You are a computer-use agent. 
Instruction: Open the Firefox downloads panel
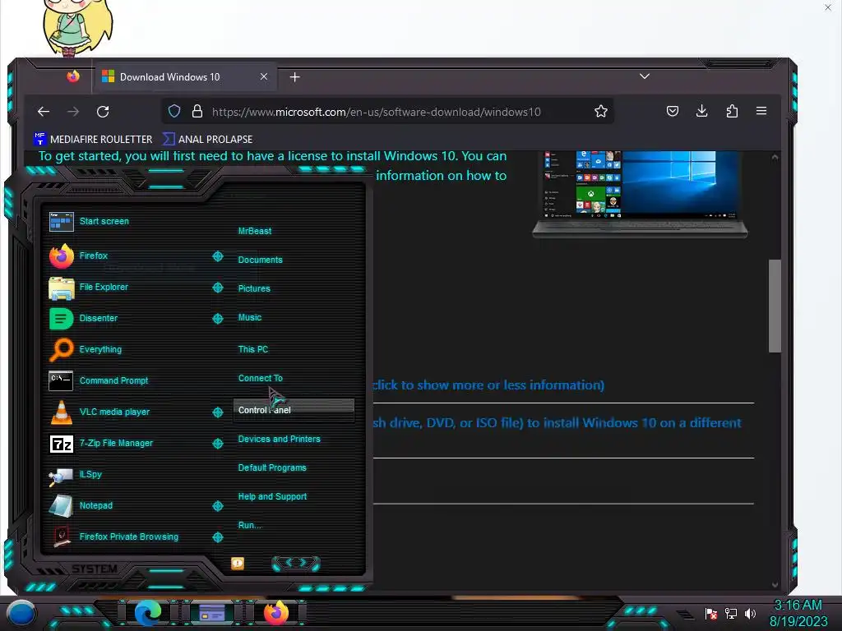[x=702, y=111]
